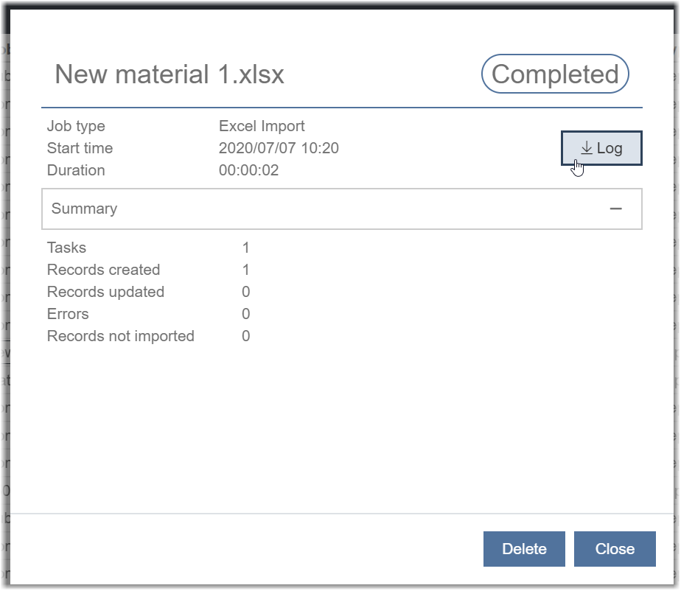Viewport: 681px width, 591px height.
Task: Collapse the Summary section with minus icon
Action: click(x=616, y=209)
